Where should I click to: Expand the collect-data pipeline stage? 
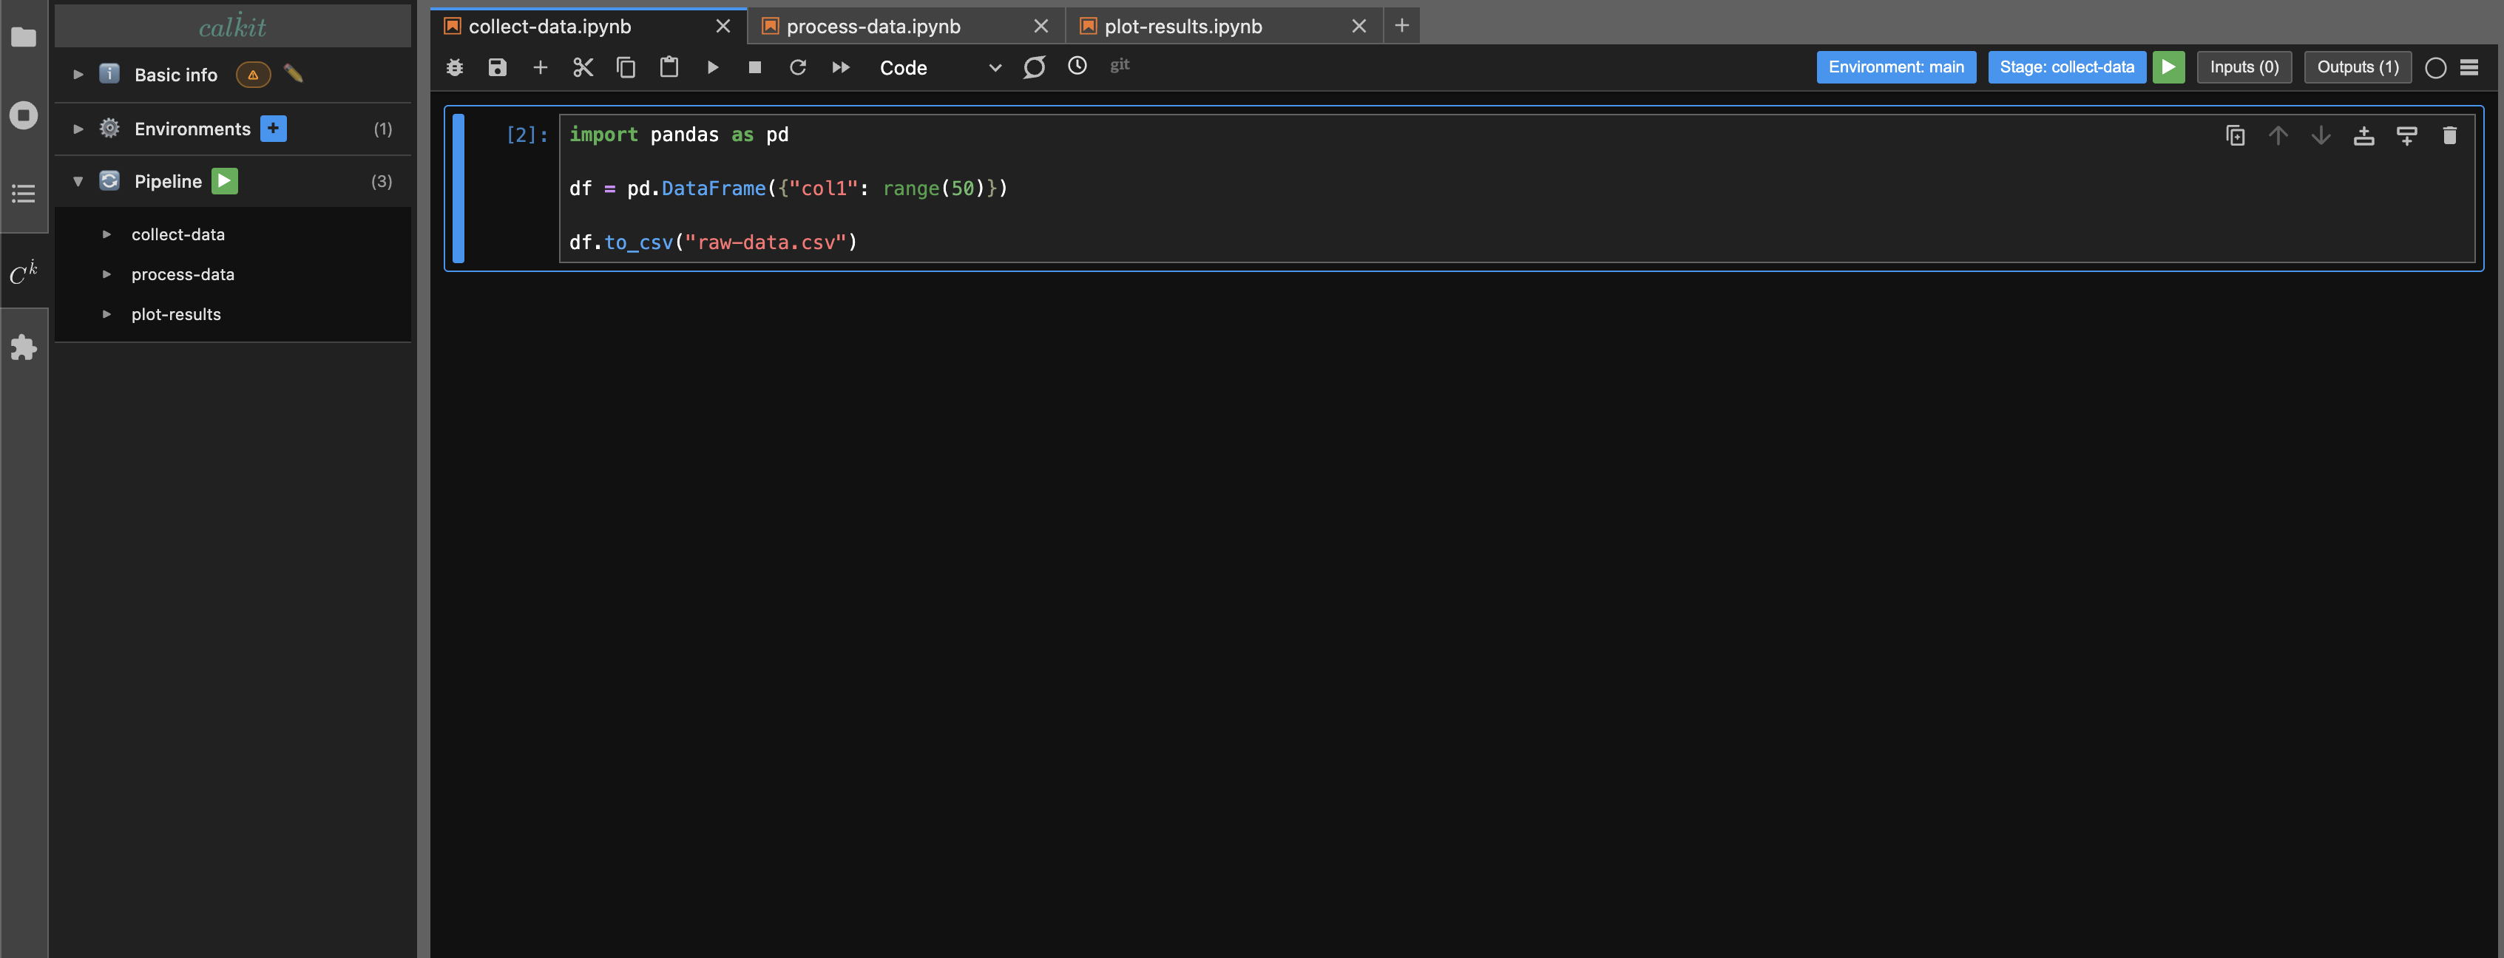[107, 234]
